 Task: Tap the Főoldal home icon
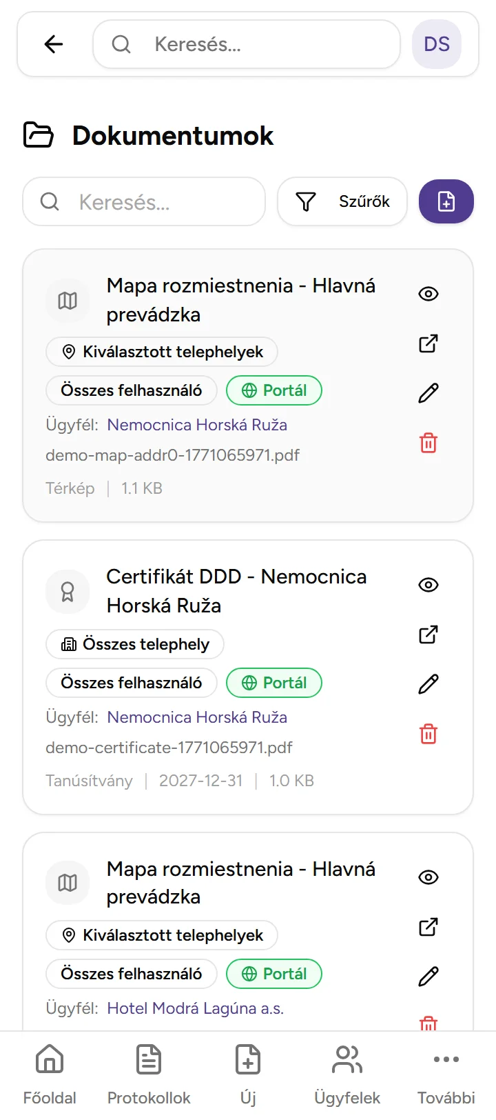(49, 1059)
